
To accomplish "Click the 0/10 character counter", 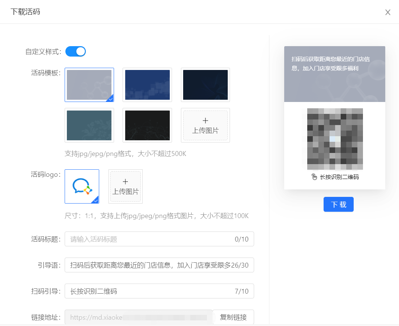I will coord(241,239).
